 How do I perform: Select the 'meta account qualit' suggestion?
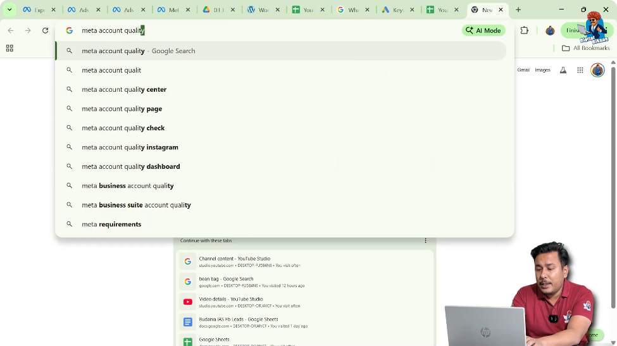281,70
